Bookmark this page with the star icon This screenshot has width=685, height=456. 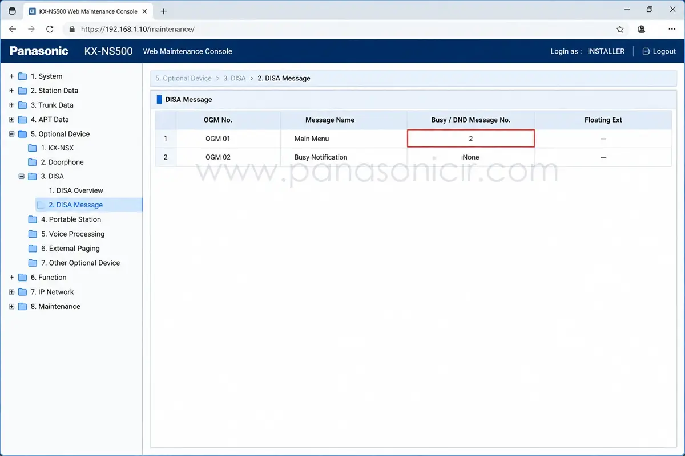[620, 29]
